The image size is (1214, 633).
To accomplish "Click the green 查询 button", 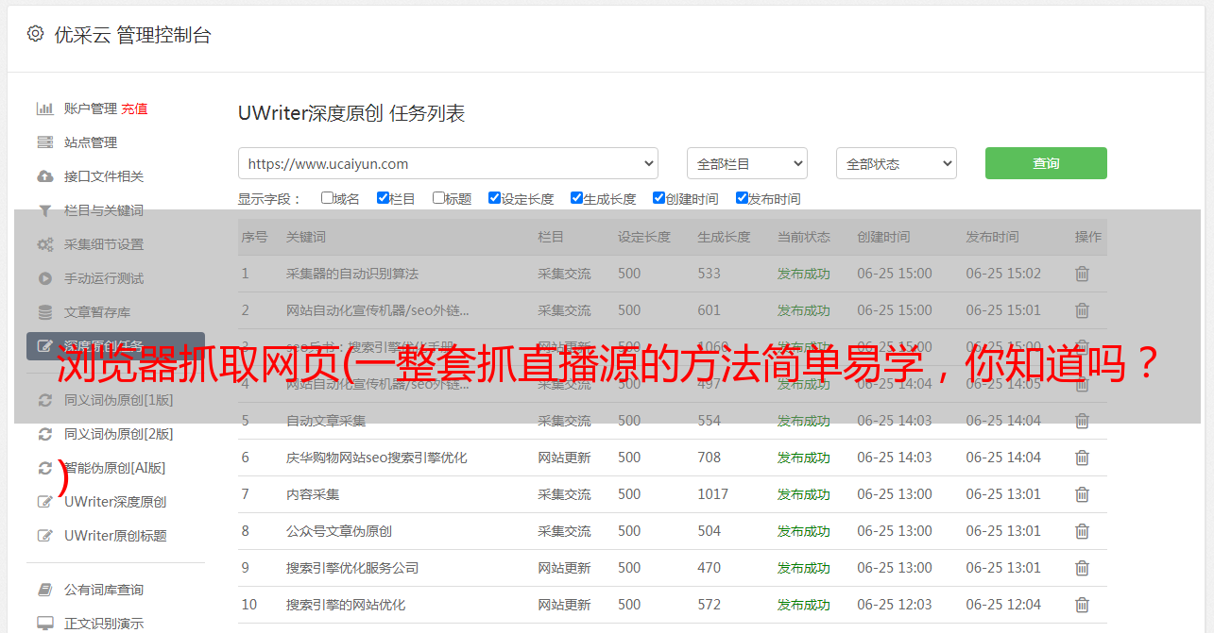I will click(x=1046, y=163).
